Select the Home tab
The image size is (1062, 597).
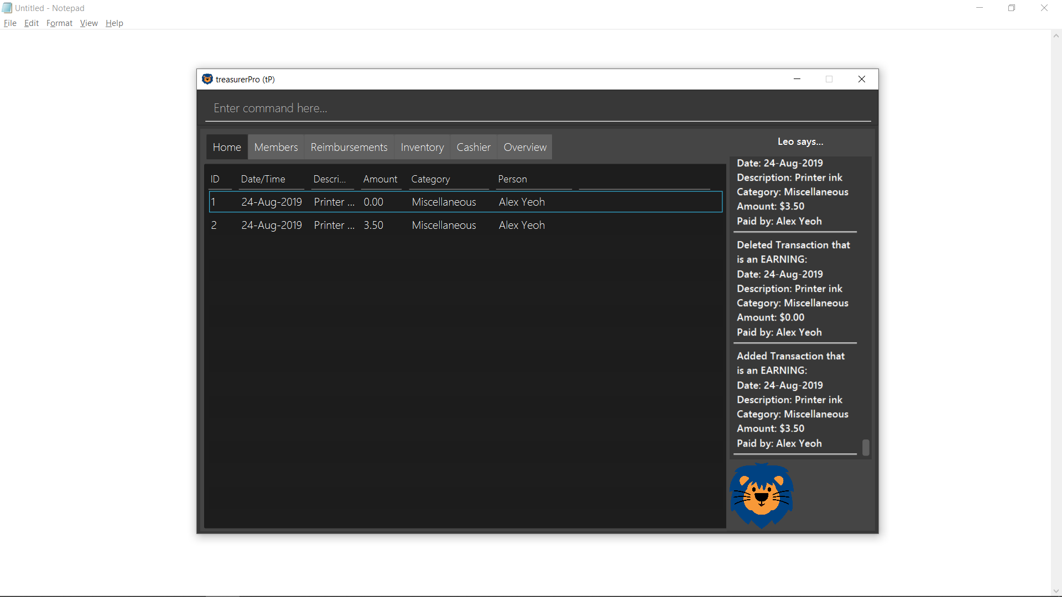click(227, 147)
